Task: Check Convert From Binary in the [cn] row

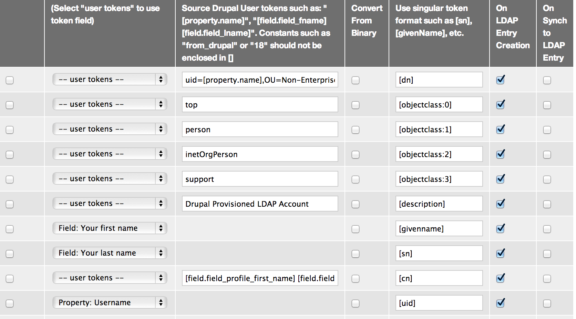Action: (x=355, y=279)
